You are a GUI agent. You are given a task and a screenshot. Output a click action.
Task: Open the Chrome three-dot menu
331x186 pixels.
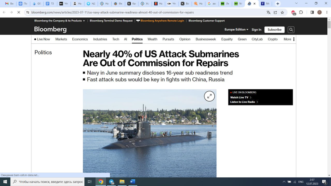(327, 12)
